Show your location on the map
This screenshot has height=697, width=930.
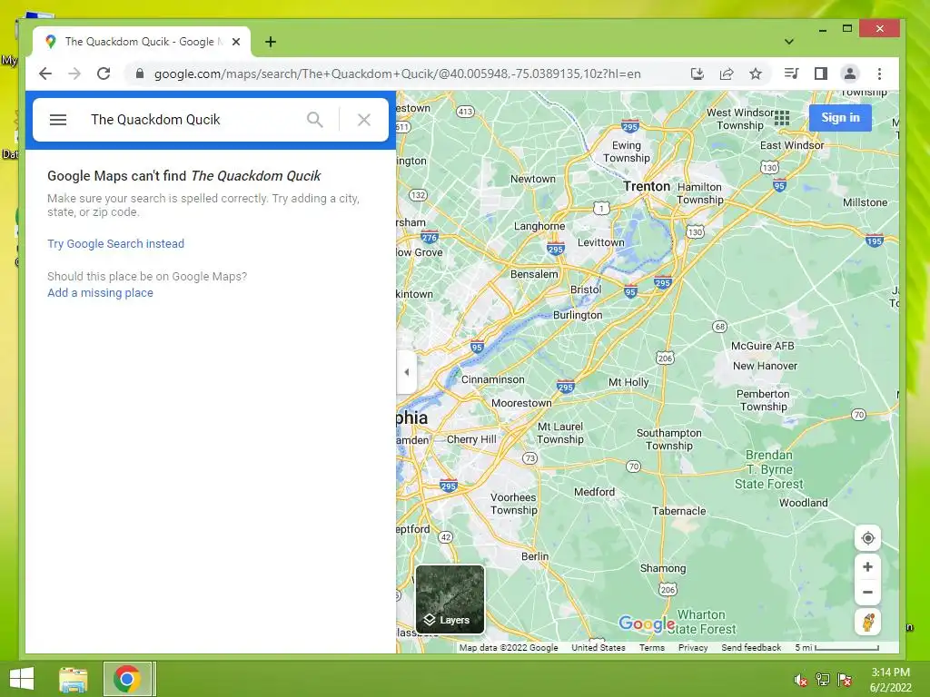(867, 538)
